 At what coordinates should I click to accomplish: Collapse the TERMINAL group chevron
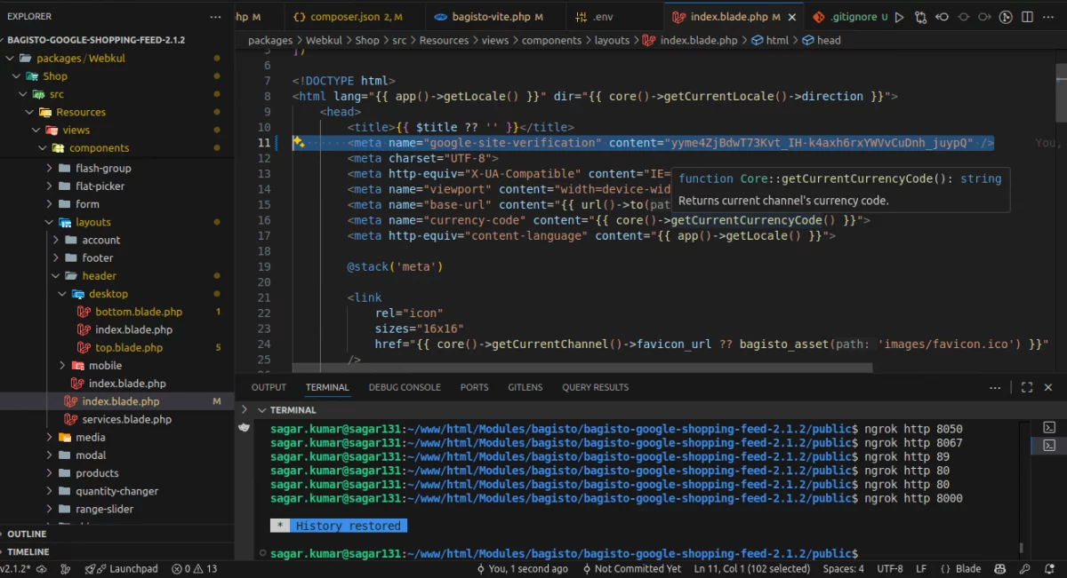(261, 410)
